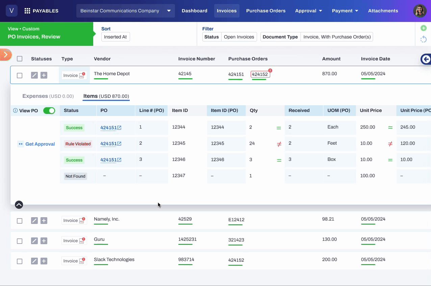The image size is (431, 286).
Task: Click plus icon in Slack Technologies row
Action: point(44,261)
